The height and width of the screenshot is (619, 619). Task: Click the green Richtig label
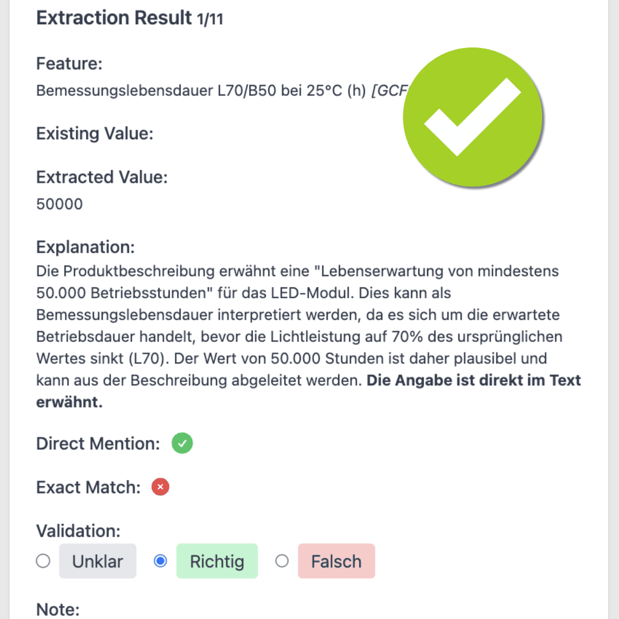pyautogui.click(x=217, y=561)
